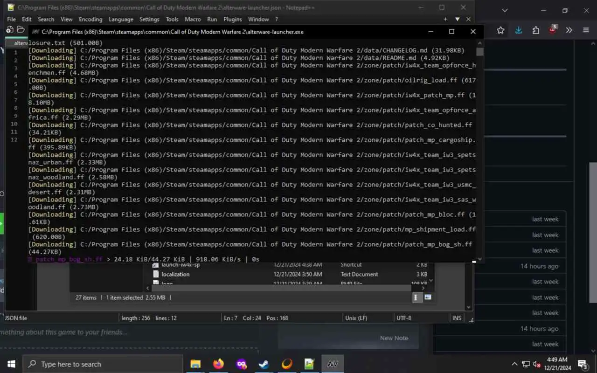Expand the Firefox toolbar overflow chevrons

(x=569, y=30)
